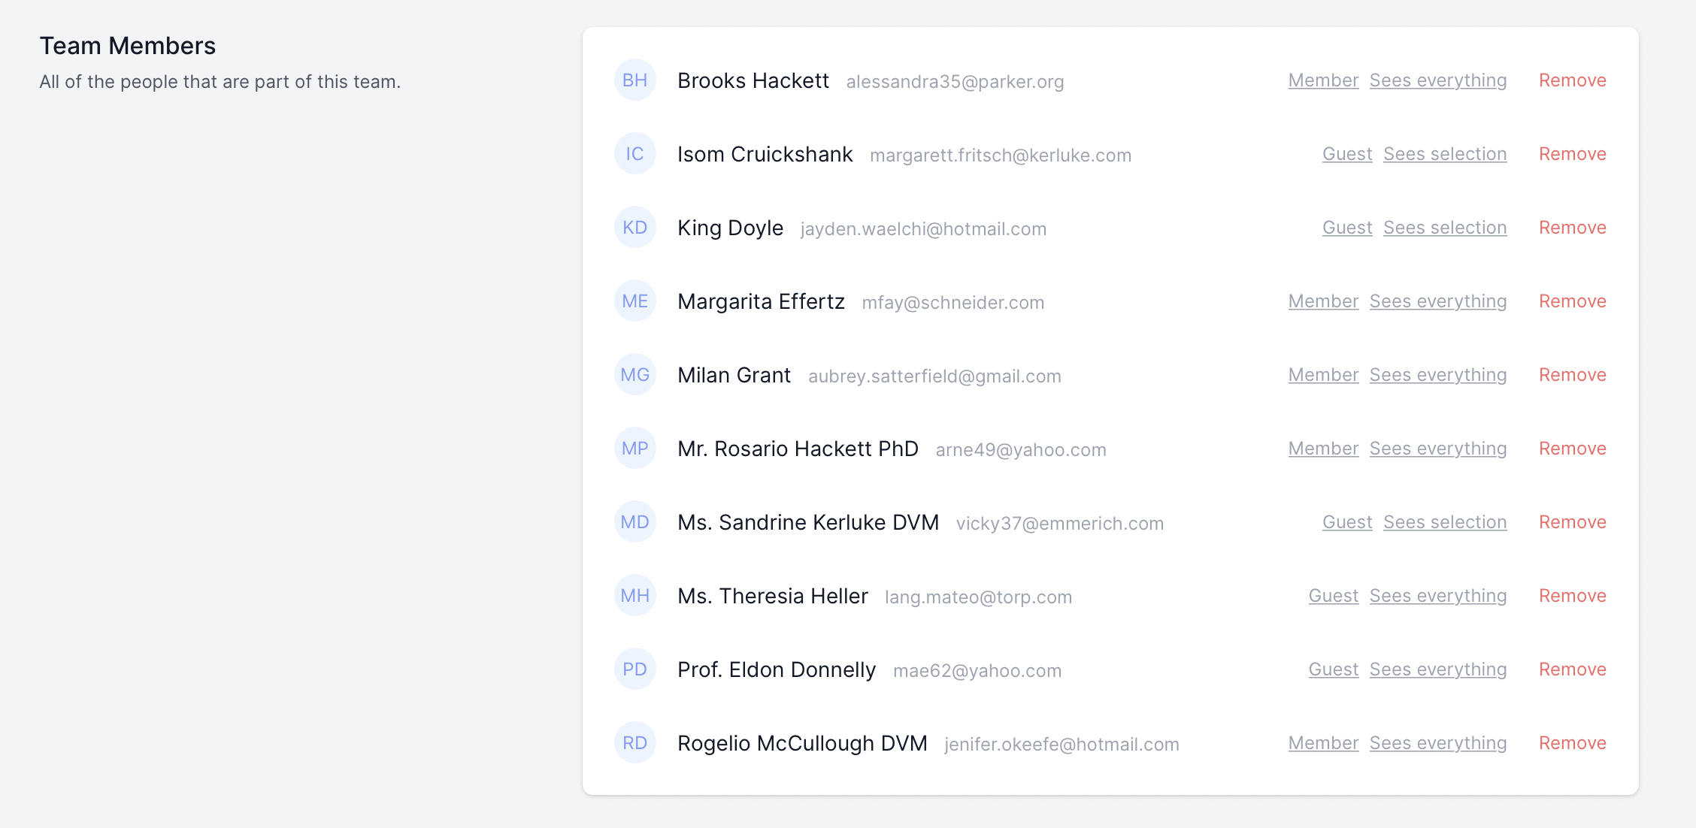Click the MH avatar for Ms. Theresia Heller

[635, 596]
